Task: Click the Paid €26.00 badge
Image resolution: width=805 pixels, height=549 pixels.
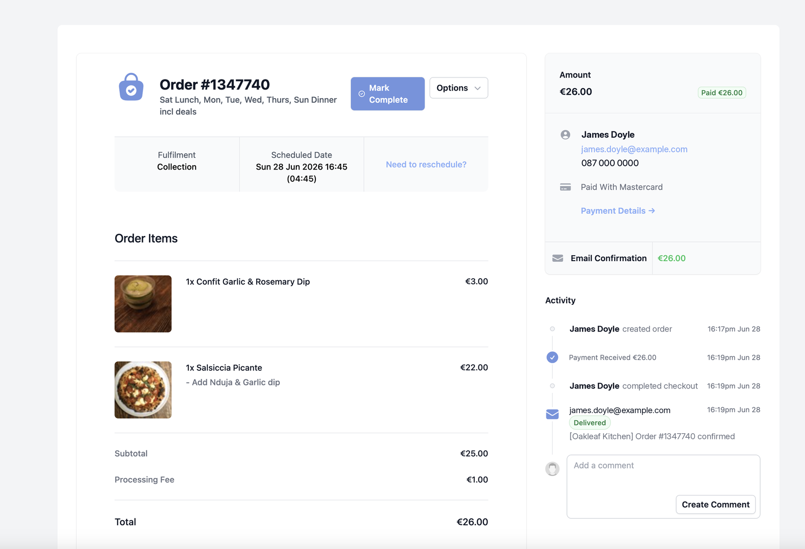Action: (x=721, y=93)
